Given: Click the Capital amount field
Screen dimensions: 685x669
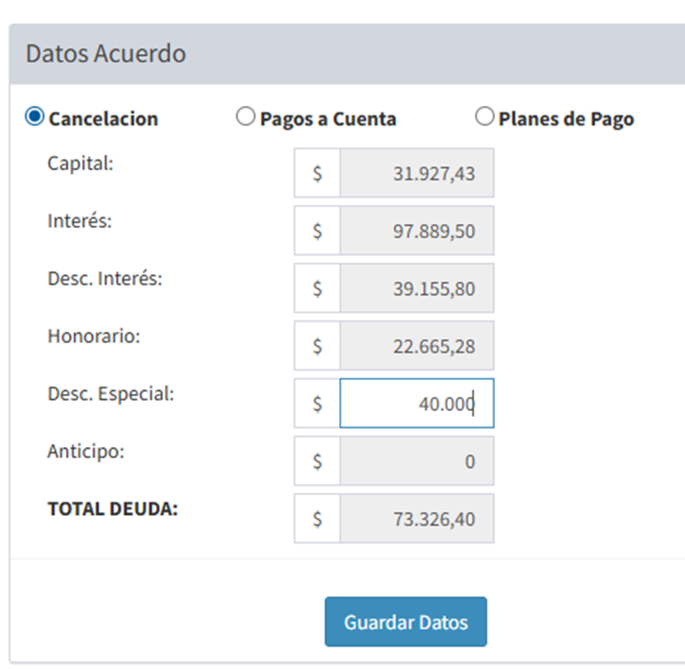Looking at the screenshot, I should tap(416, 173).
